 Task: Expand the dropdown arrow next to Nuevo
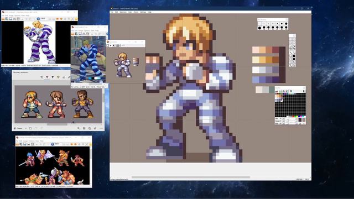point(26,128)
